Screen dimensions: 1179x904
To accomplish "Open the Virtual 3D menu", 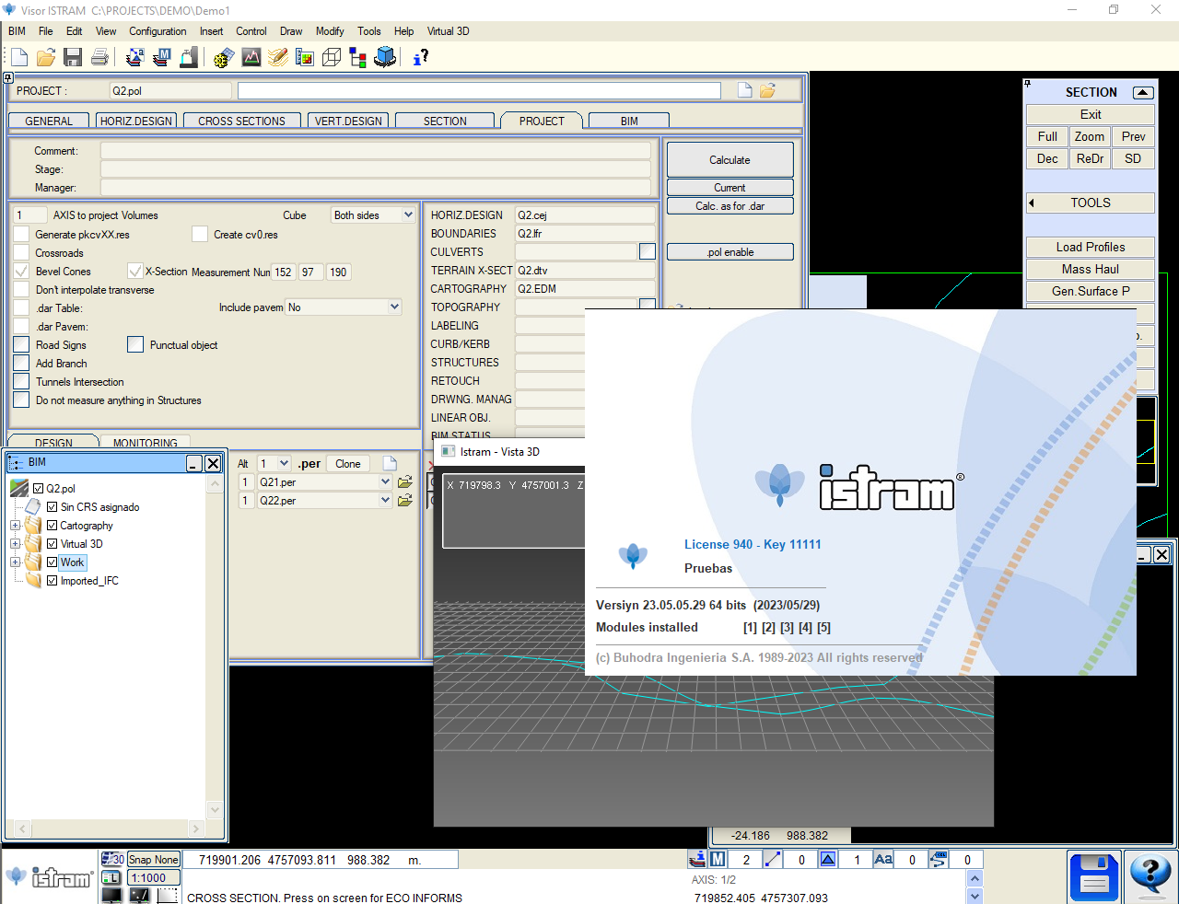I will click(448, 30).
